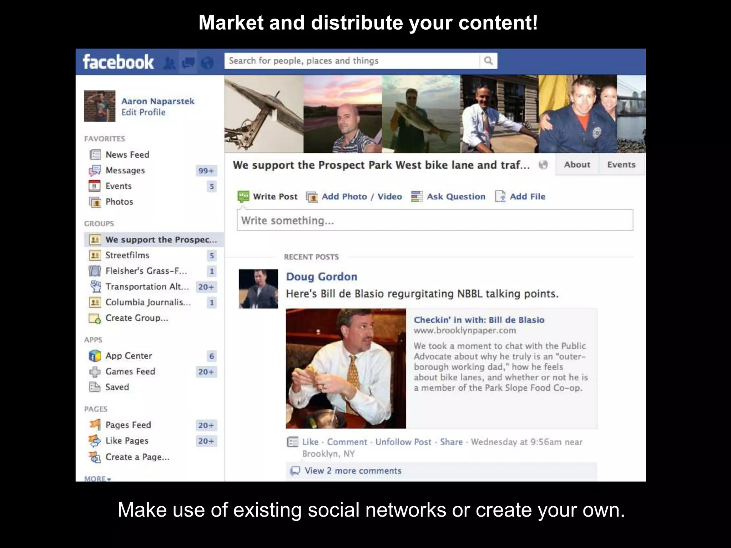Click the Games Feed icon
The image size is (731, 548).
[95, 371]
